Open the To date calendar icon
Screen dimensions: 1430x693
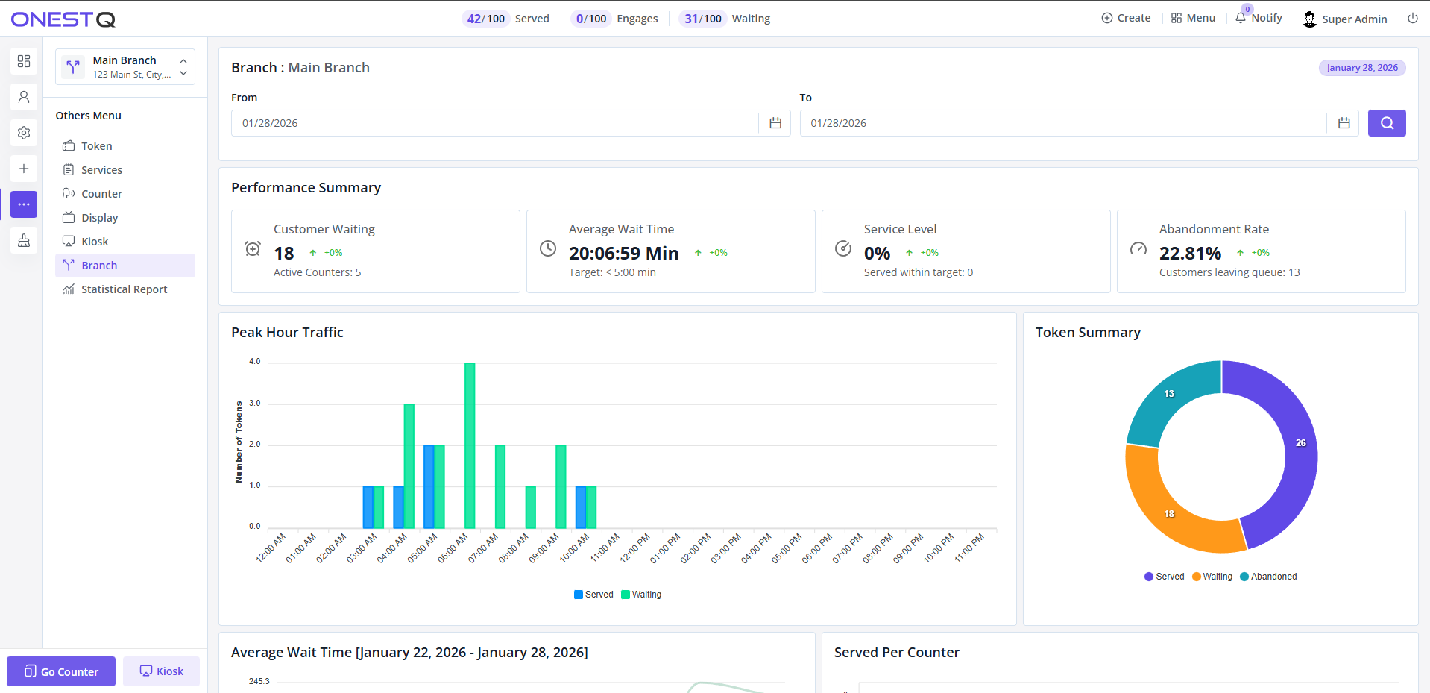coord(1344,123)
